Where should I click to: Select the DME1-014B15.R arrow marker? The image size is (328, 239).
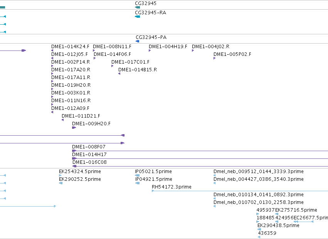pyautogui.click(x=119, y=74)
